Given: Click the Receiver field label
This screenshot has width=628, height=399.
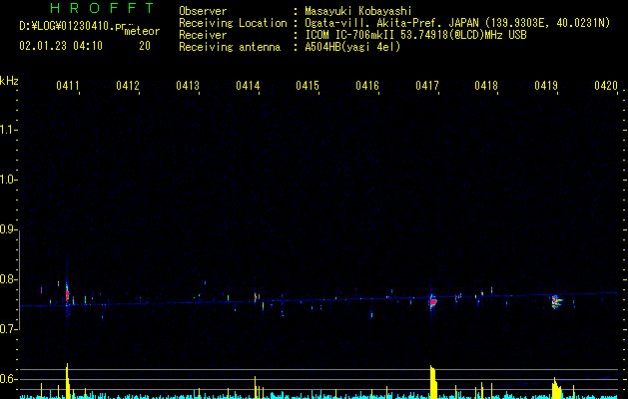Looking at the screenshot, I should pos(203,35).
